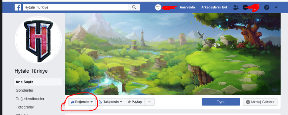
Task: Open Değerlendirmeler in the sidebar
Action: pyautogui.click(x=30, y=99)
